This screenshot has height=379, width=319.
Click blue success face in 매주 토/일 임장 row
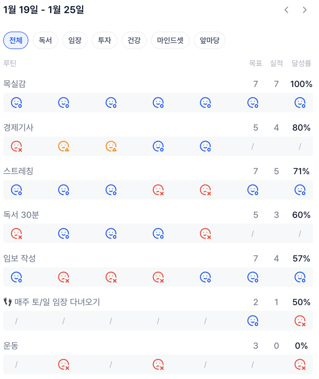pyautogui.click(x=253, y=321)
